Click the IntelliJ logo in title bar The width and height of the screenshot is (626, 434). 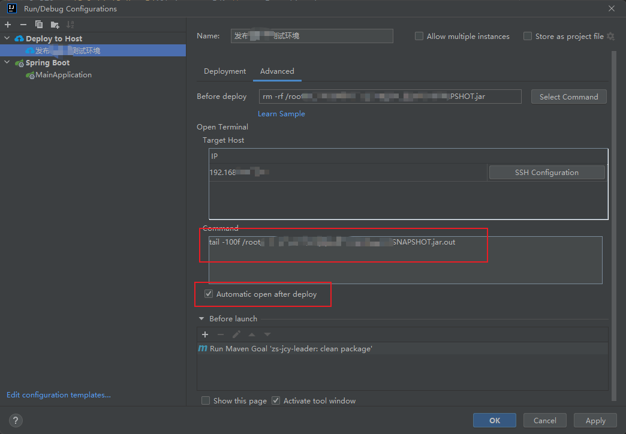point(11,8)
